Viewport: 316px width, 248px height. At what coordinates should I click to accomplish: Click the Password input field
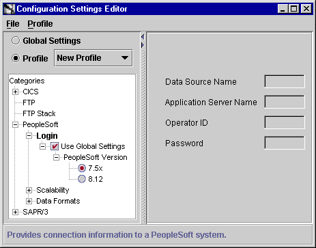285,143
